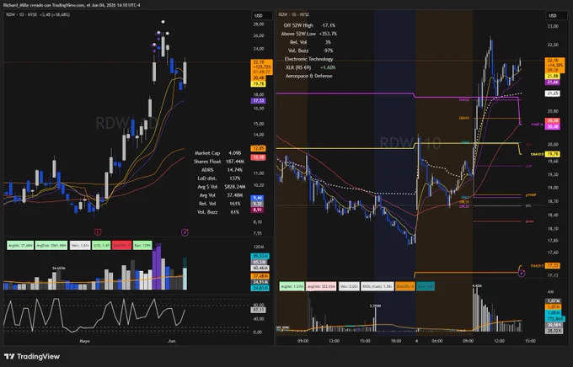Click the 67,11 oscillator value label
This screenshot has height=367, width=573.
coord(259,310)
